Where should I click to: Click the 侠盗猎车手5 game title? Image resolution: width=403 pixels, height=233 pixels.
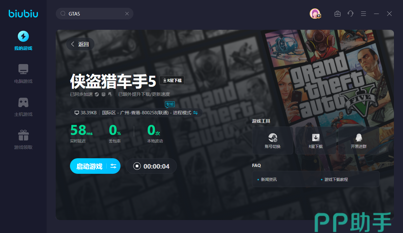[113, 81]
